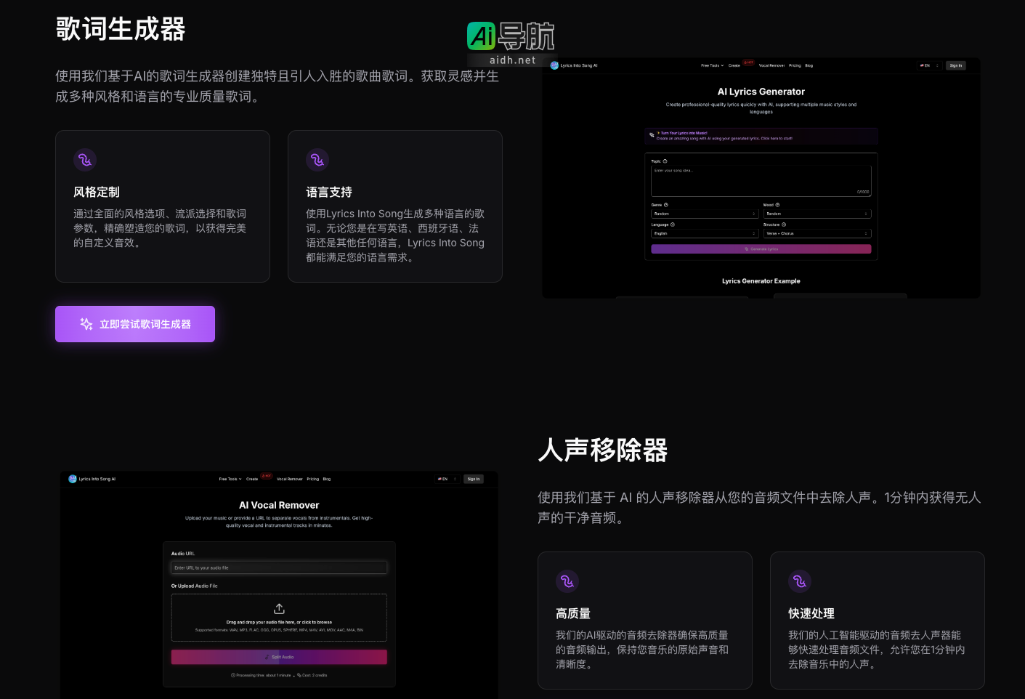
Task: Open the Pricing menu item
Action: tap(795, 65)
